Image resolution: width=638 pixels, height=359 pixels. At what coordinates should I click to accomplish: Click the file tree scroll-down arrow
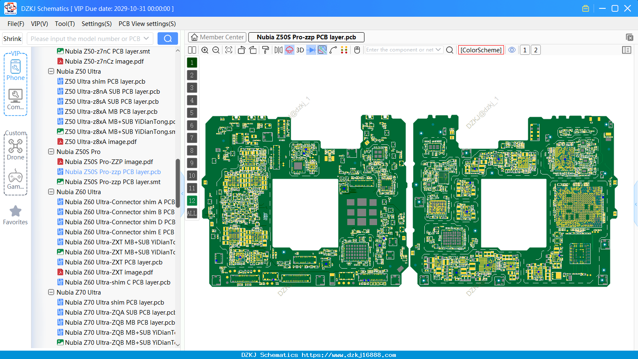pyautogui.click(x=178, y=344)
